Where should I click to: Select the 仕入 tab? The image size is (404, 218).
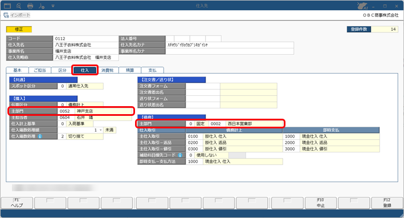click(85, 70)
